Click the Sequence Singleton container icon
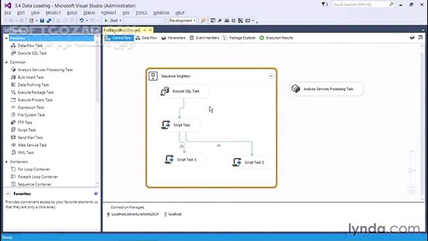 point(153,76)
